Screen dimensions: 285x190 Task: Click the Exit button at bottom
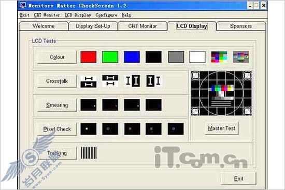(238, 179)
